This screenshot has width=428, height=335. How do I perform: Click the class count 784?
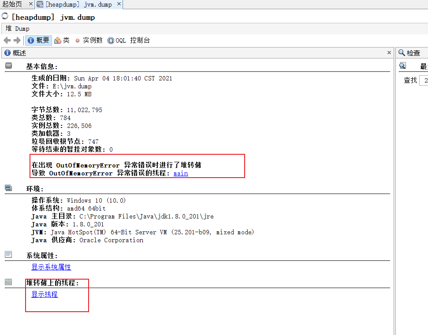coord(65,118)
